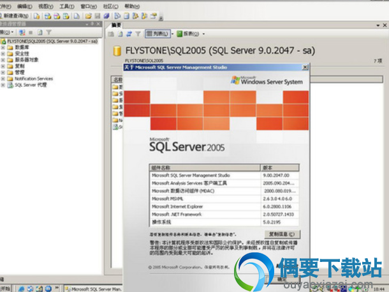Open the main toolbar options arrow
This screenshot has width=389, height=292.
tap(161, 18)
